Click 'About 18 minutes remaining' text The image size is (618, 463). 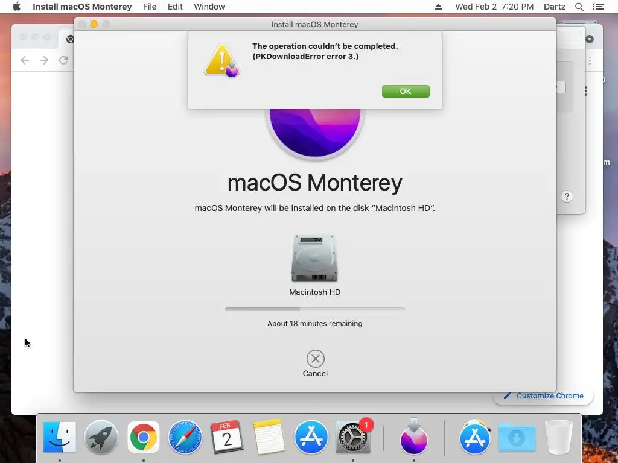315,324
